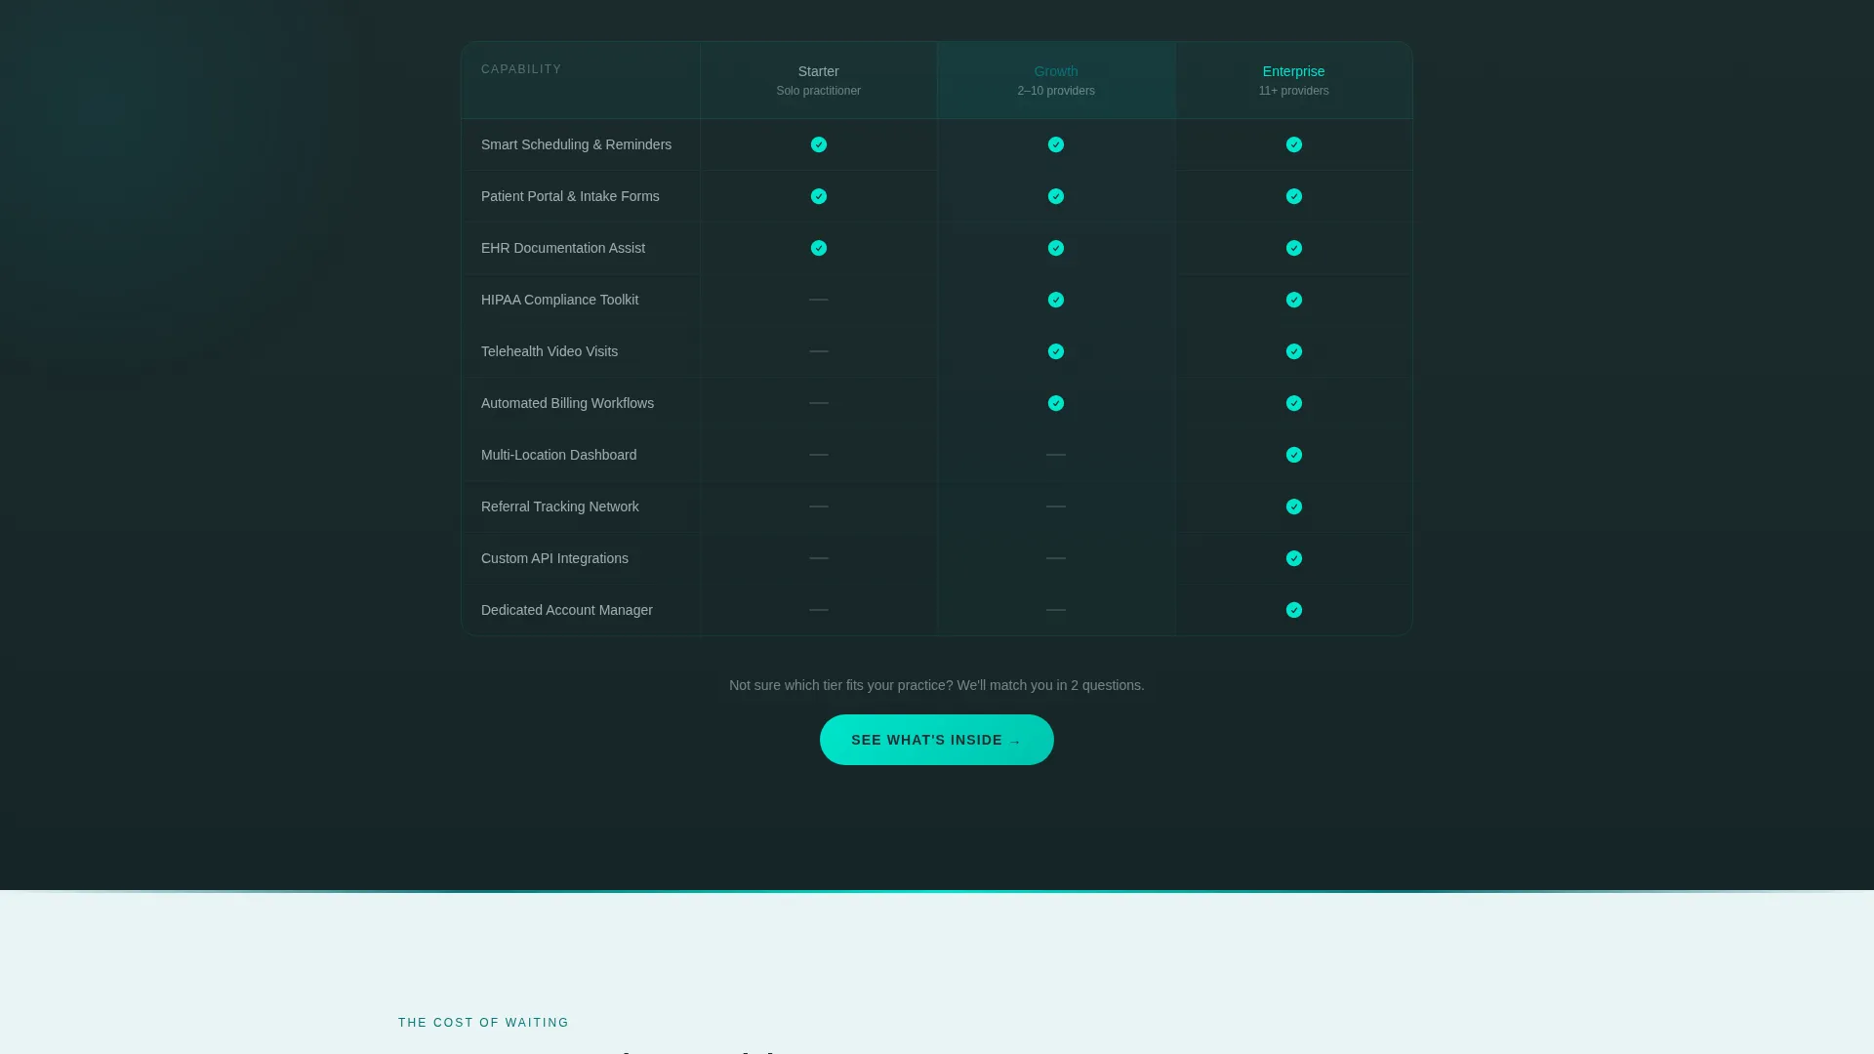1874x1054 pixels.
Task: Click 'Patient Portal & Intake Forms' row label
Action: (x=570, y=196)
